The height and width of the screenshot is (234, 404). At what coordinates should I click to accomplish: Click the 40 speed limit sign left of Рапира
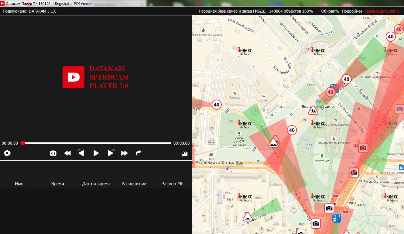coord(217,105)
